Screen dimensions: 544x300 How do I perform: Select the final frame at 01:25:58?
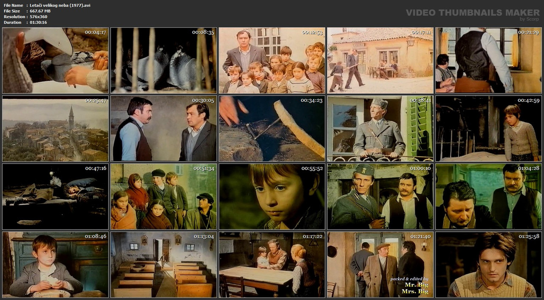click(x=489, y=264)
